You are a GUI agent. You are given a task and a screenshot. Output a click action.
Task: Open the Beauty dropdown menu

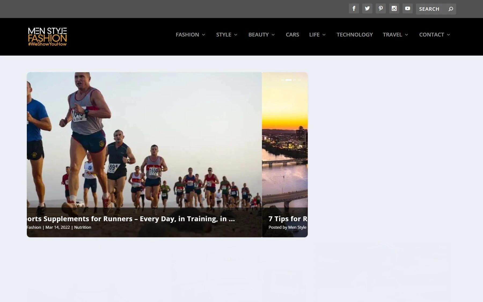[261, 35]
